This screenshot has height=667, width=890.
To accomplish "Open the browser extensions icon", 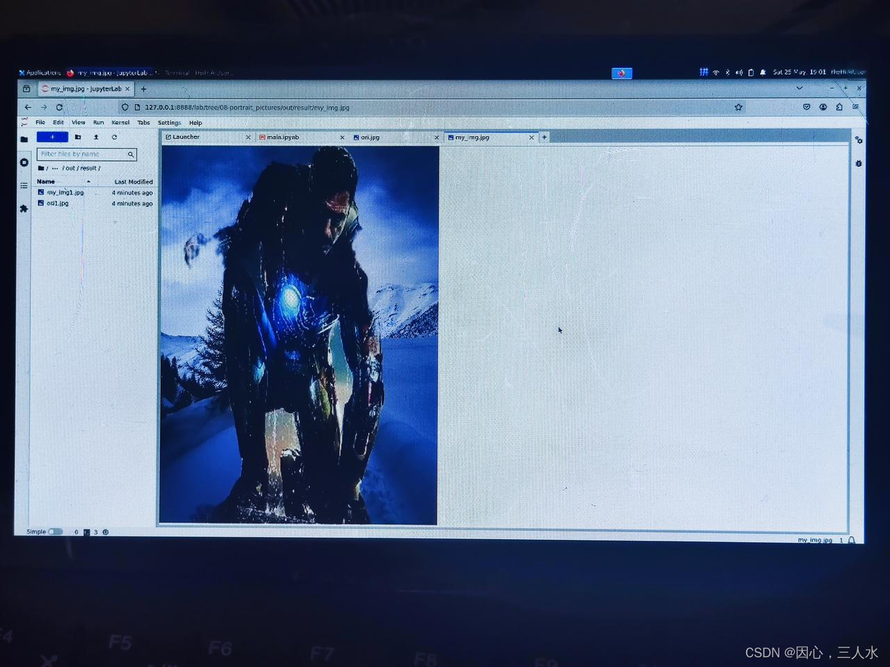I will 839,107.
